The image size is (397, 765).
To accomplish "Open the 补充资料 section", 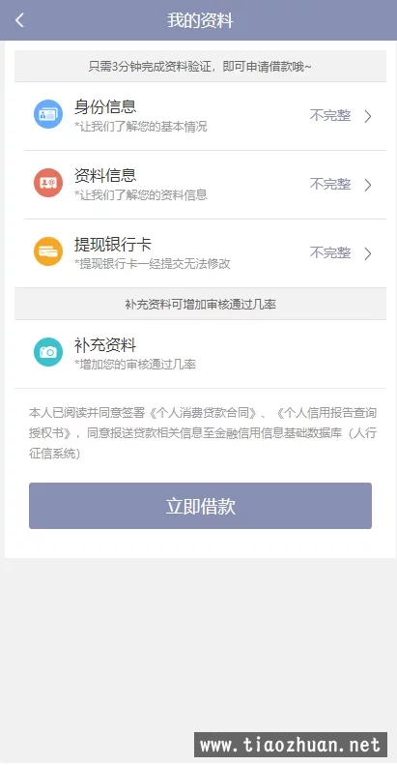I will (200, 354).
